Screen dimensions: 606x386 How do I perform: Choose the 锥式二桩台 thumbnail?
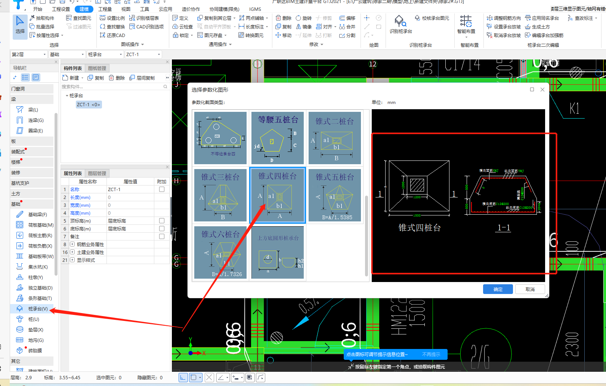[335, 138]
